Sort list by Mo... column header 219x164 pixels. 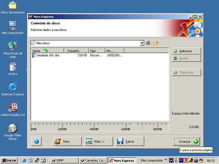tap(115, 51)
